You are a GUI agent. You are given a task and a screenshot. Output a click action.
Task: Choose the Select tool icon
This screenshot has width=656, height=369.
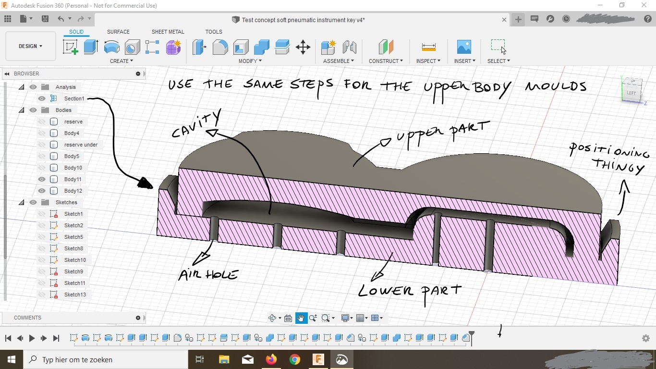point(498,47)
